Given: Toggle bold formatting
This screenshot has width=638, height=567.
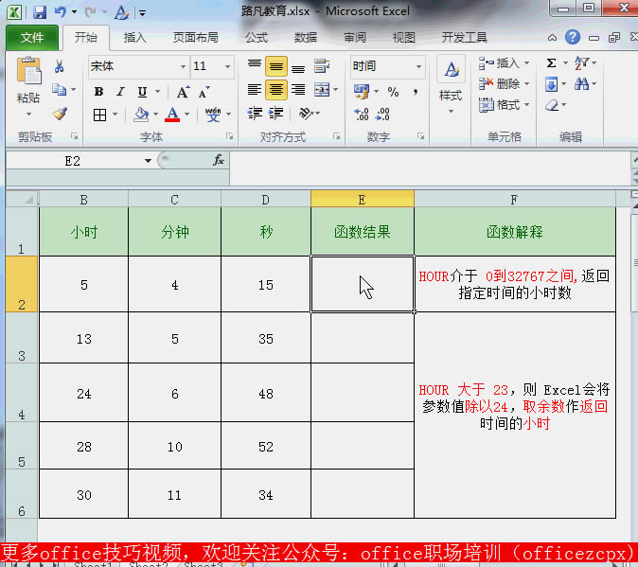Looking at the screenshot, I should point(98,92).
